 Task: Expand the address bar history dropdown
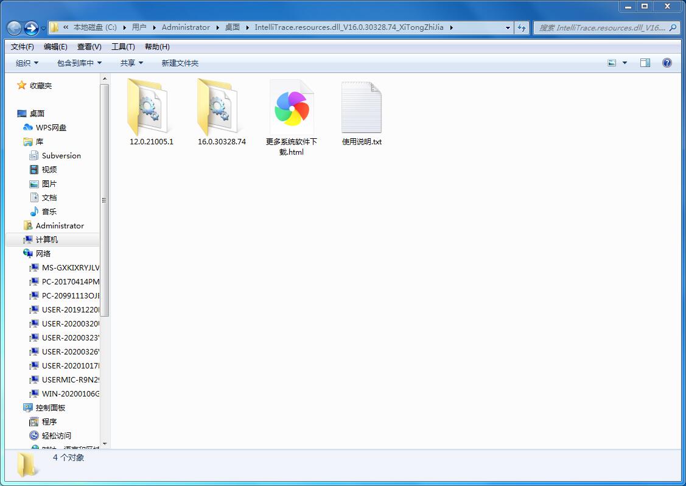pyautogui.click(x=508, y=27)
